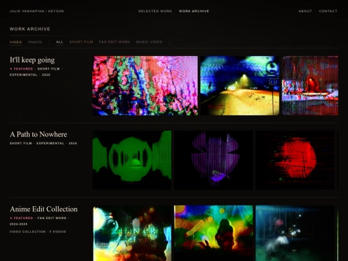Click the 2024-2026 date text
The height and width of the screenshot is (261, 348).
click(19, 224)
